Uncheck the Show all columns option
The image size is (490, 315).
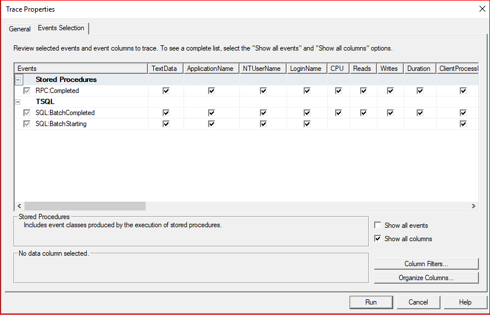click(378, 239)
